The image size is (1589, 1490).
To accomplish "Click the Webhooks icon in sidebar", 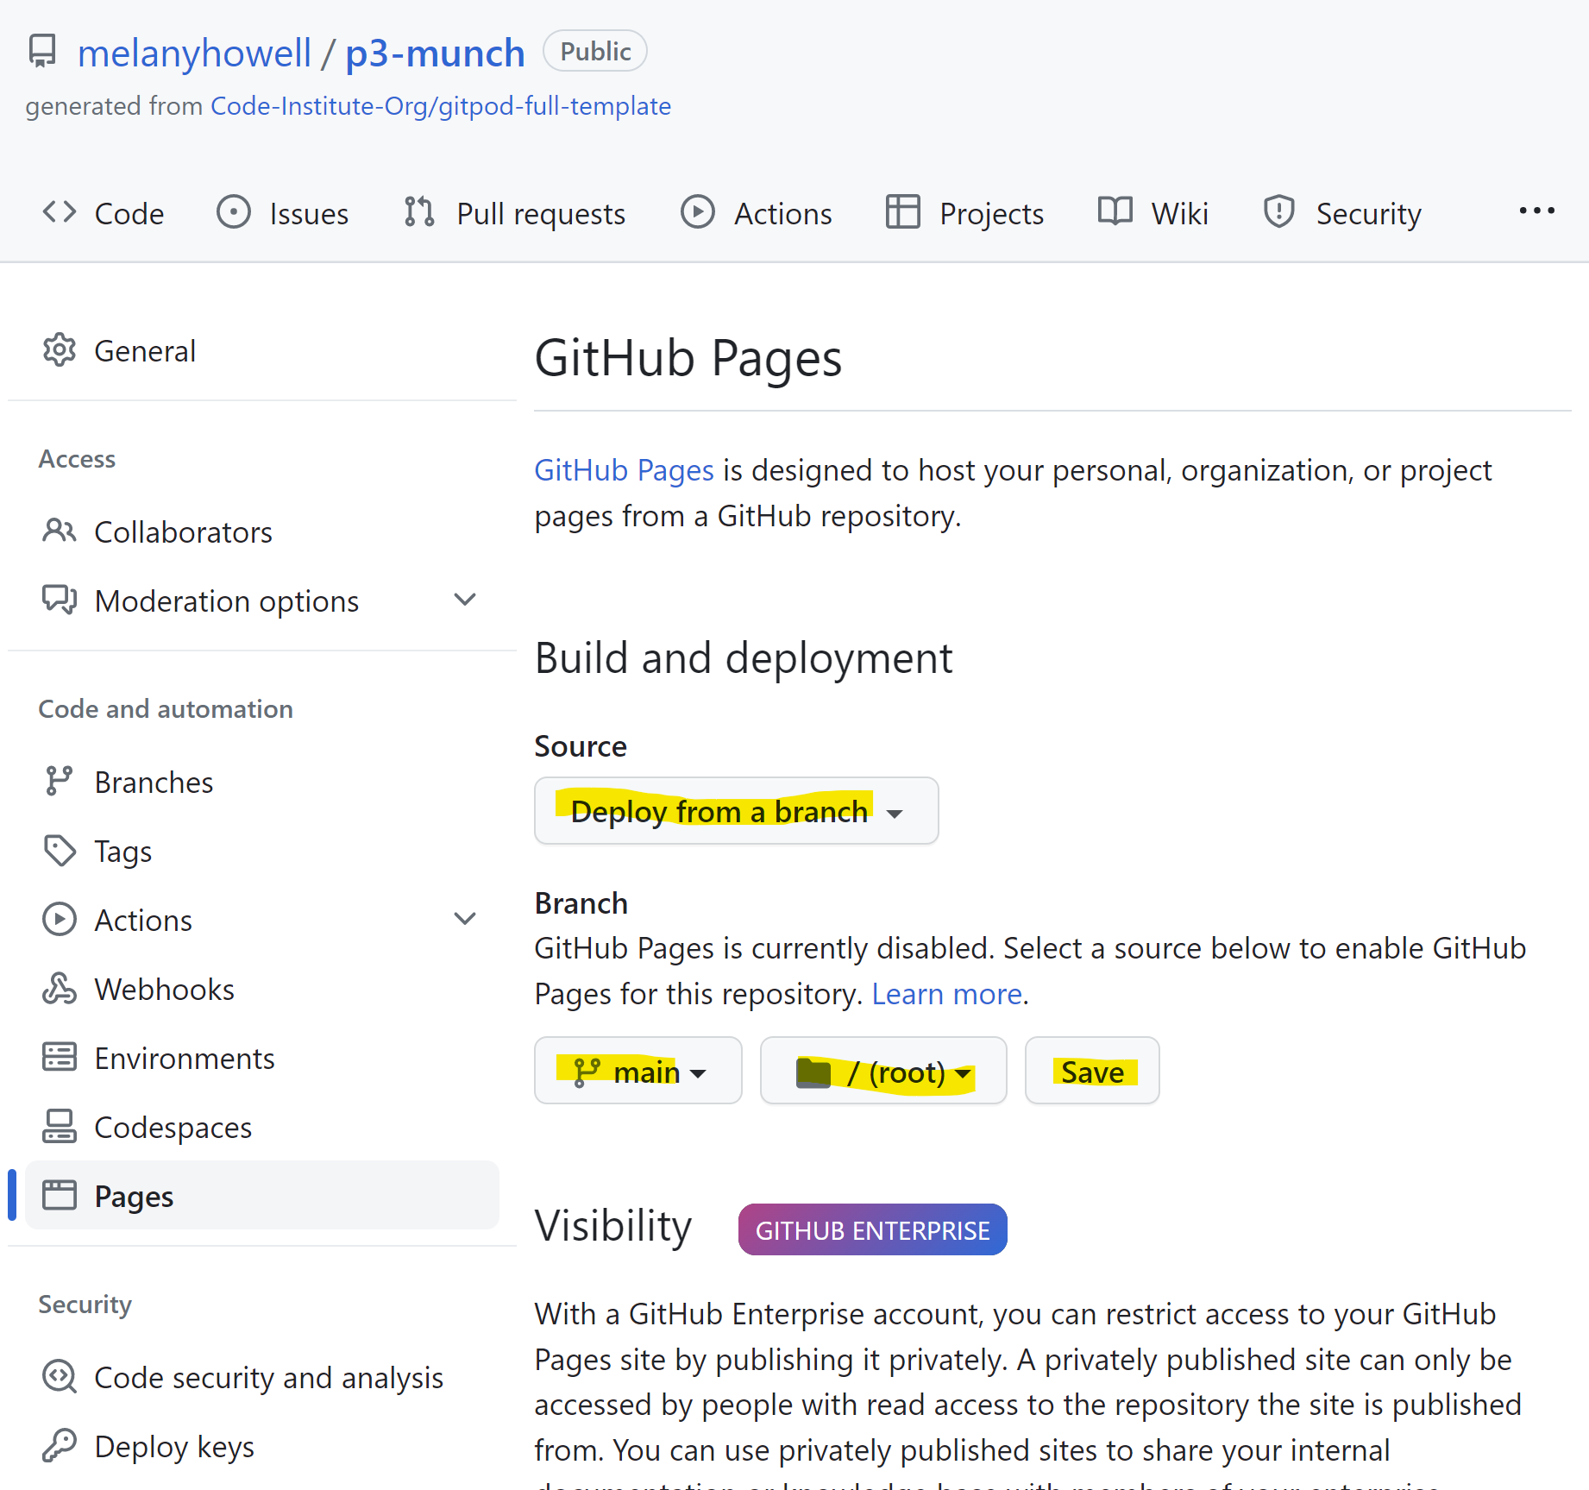I will (59, 989).
